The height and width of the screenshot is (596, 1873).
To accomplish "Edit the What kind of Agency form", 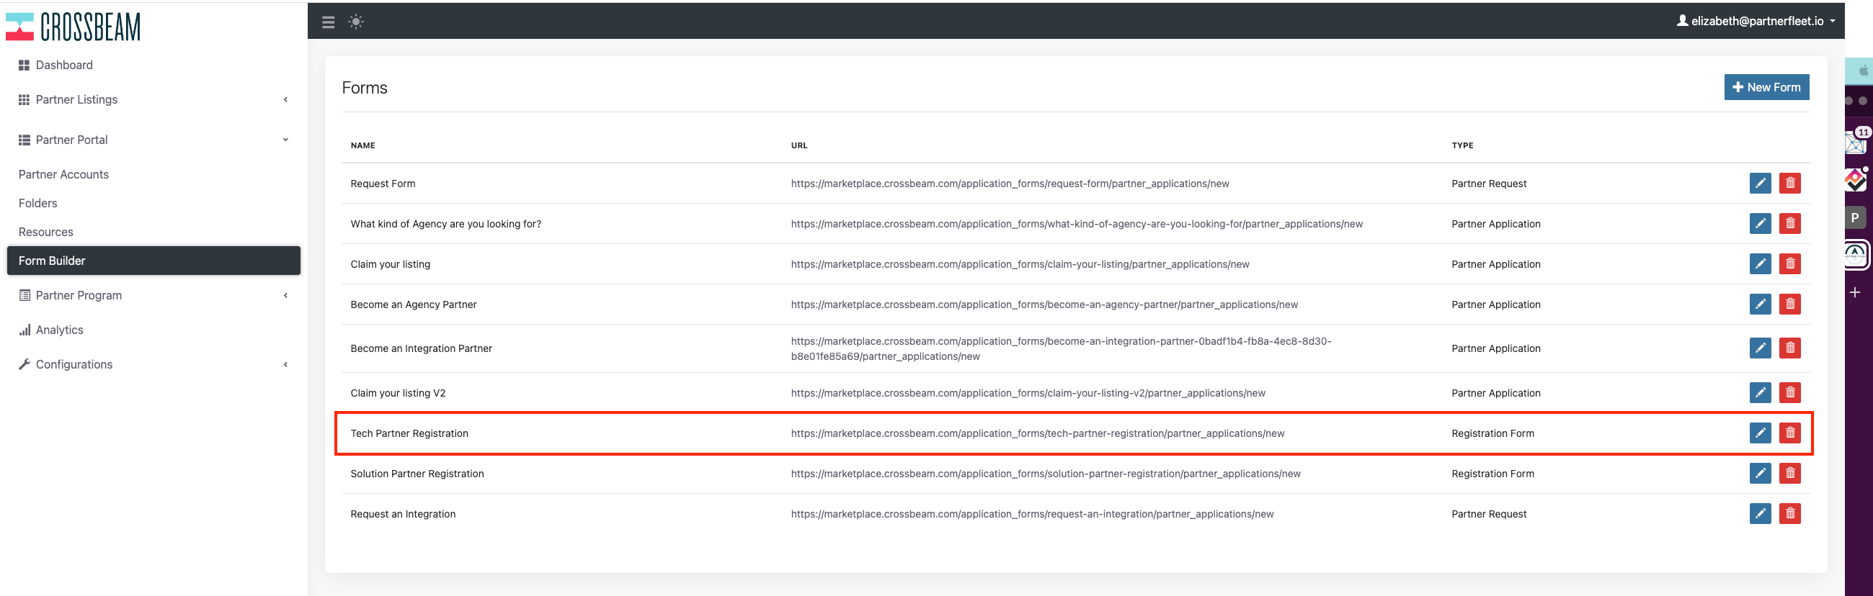I will (x=1760, y=224).
